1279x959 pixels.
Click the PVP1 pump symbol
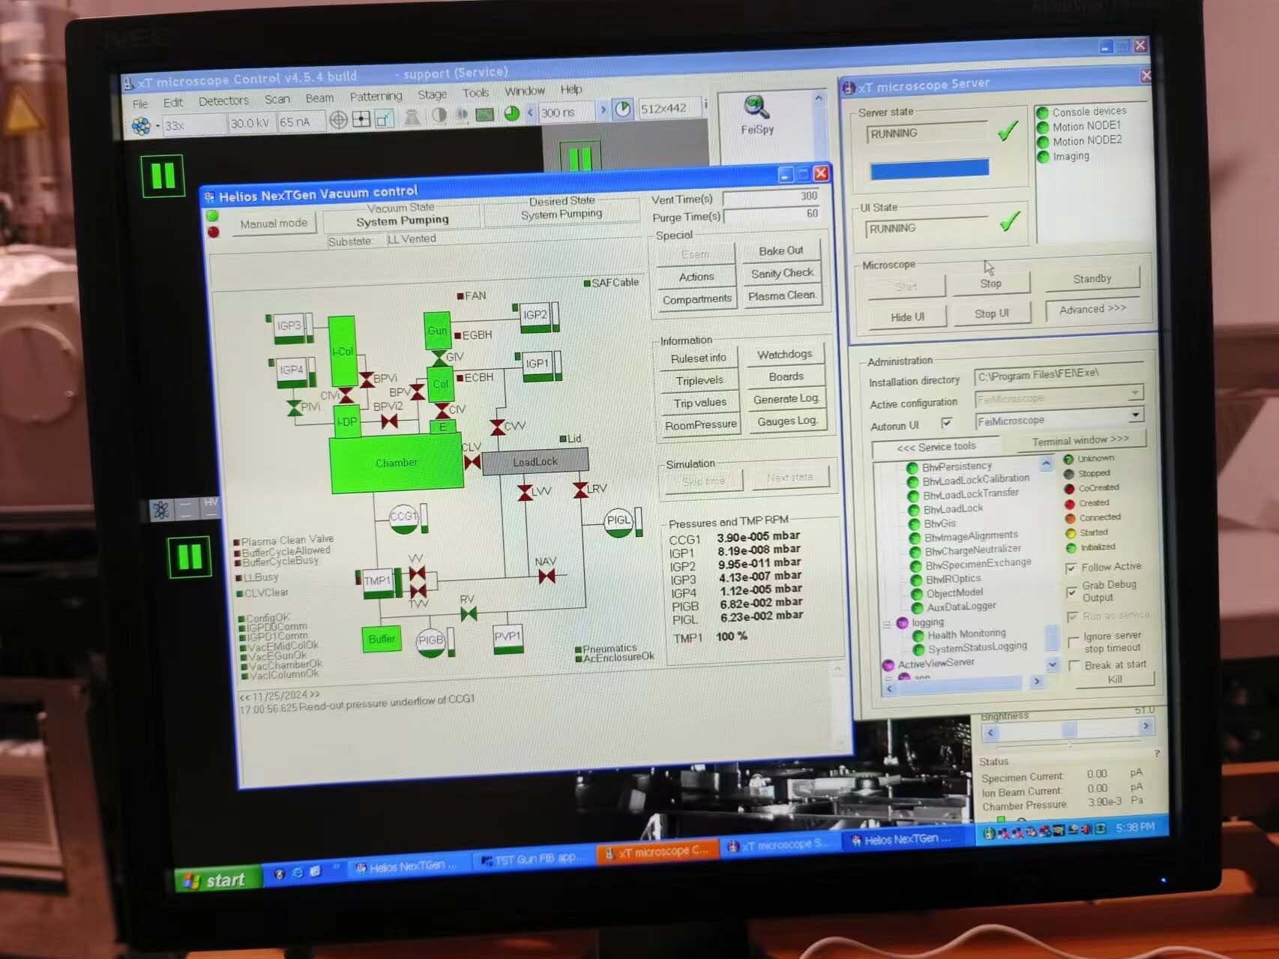pos(508,638)
